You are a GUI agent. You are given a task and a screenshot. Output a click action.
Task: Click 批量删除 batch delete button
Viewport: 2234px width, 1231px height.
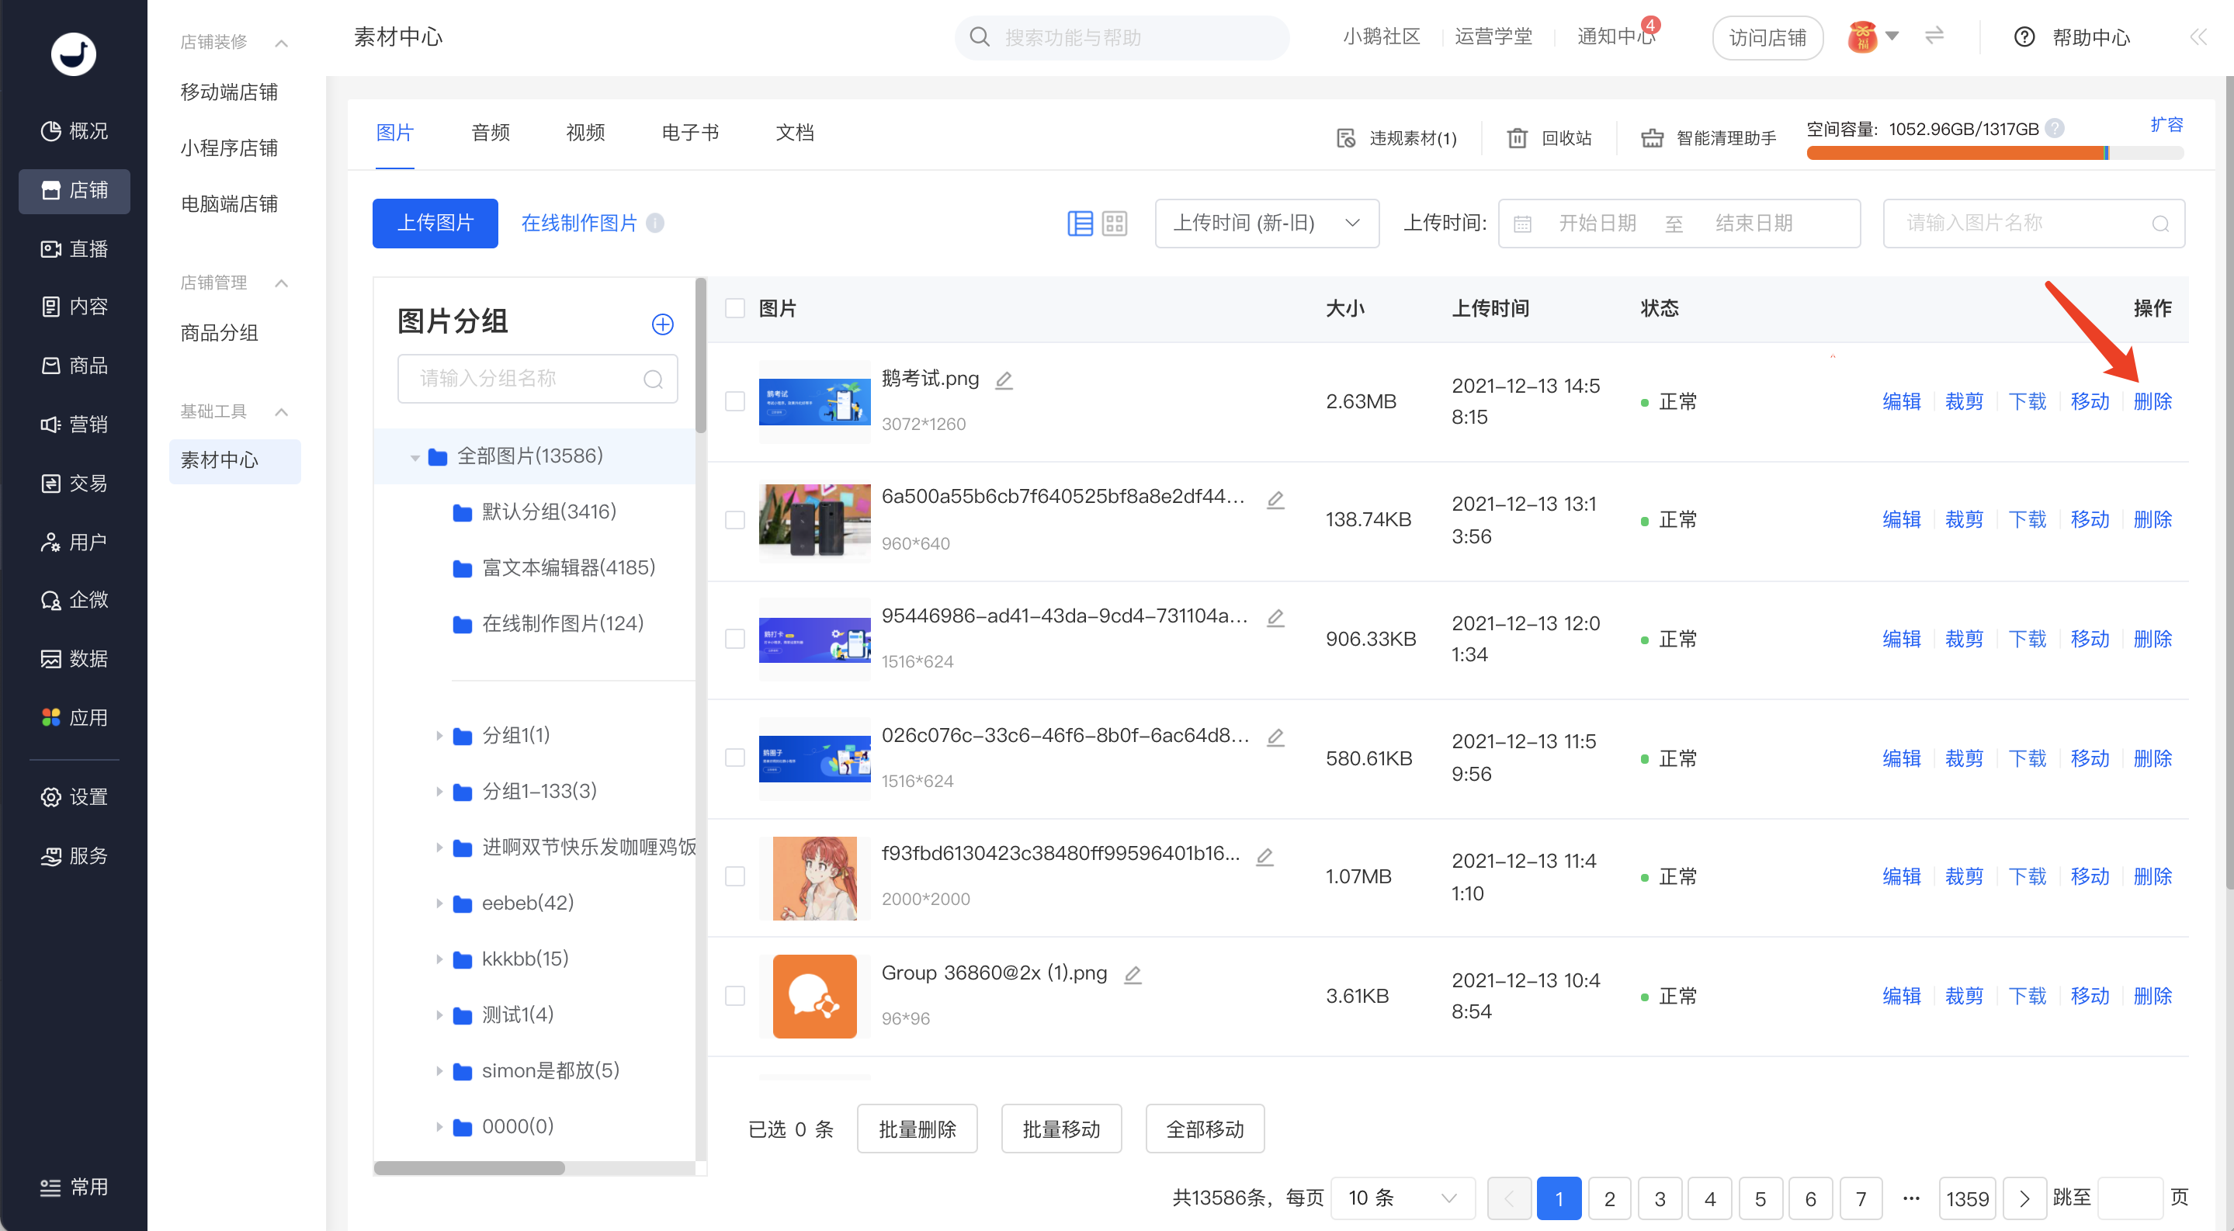[917, 1129]
